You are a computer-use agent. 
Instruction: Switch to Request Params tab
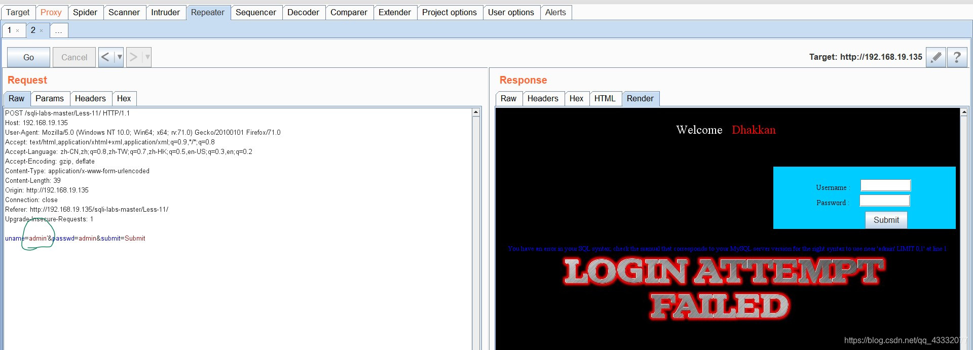(50, 99)
